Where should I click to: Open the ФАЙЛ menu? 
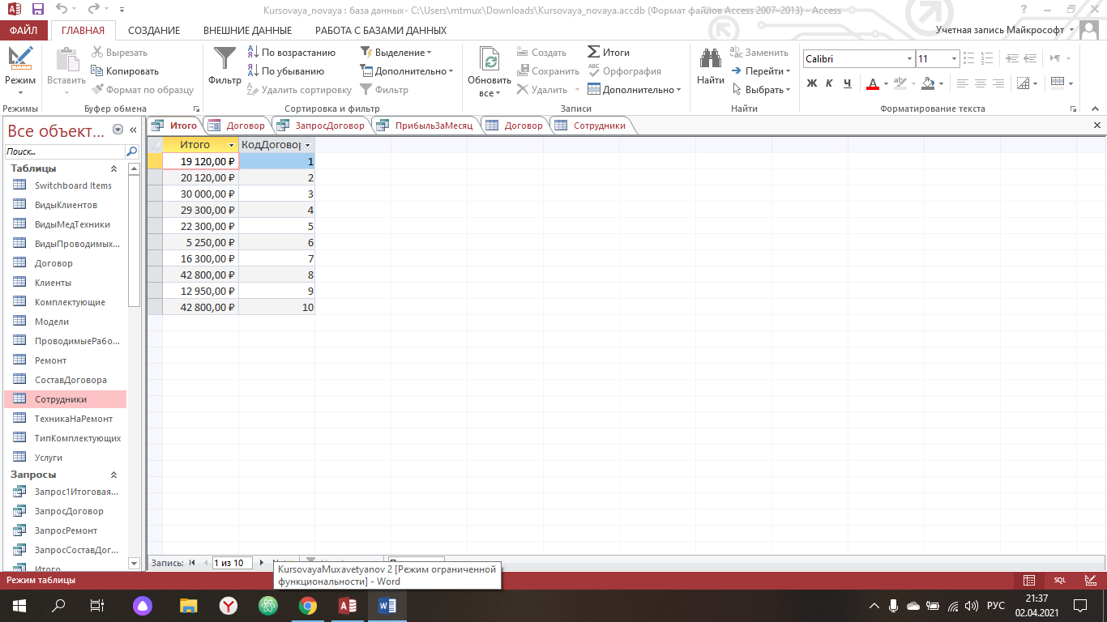[24, 31]
